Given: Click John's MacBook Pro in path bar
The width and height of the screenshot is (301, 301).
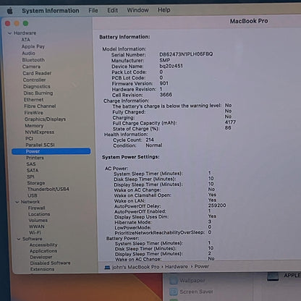Looking at the screenshot, I should [x=135, y=267].
